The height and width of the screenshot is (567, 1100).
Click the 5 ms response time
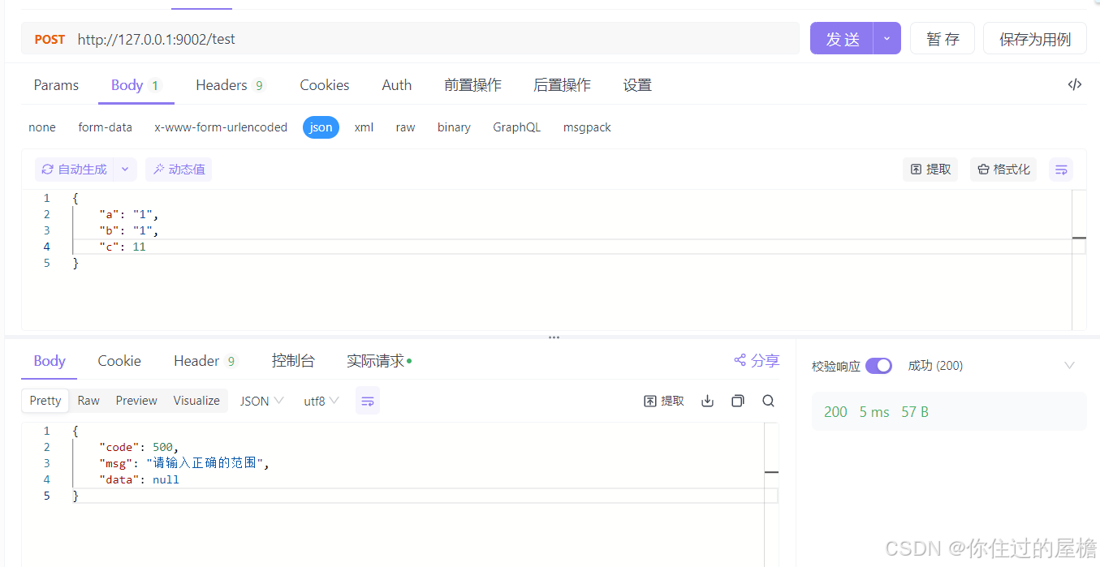pyautogui.click(x=874, y=412)
